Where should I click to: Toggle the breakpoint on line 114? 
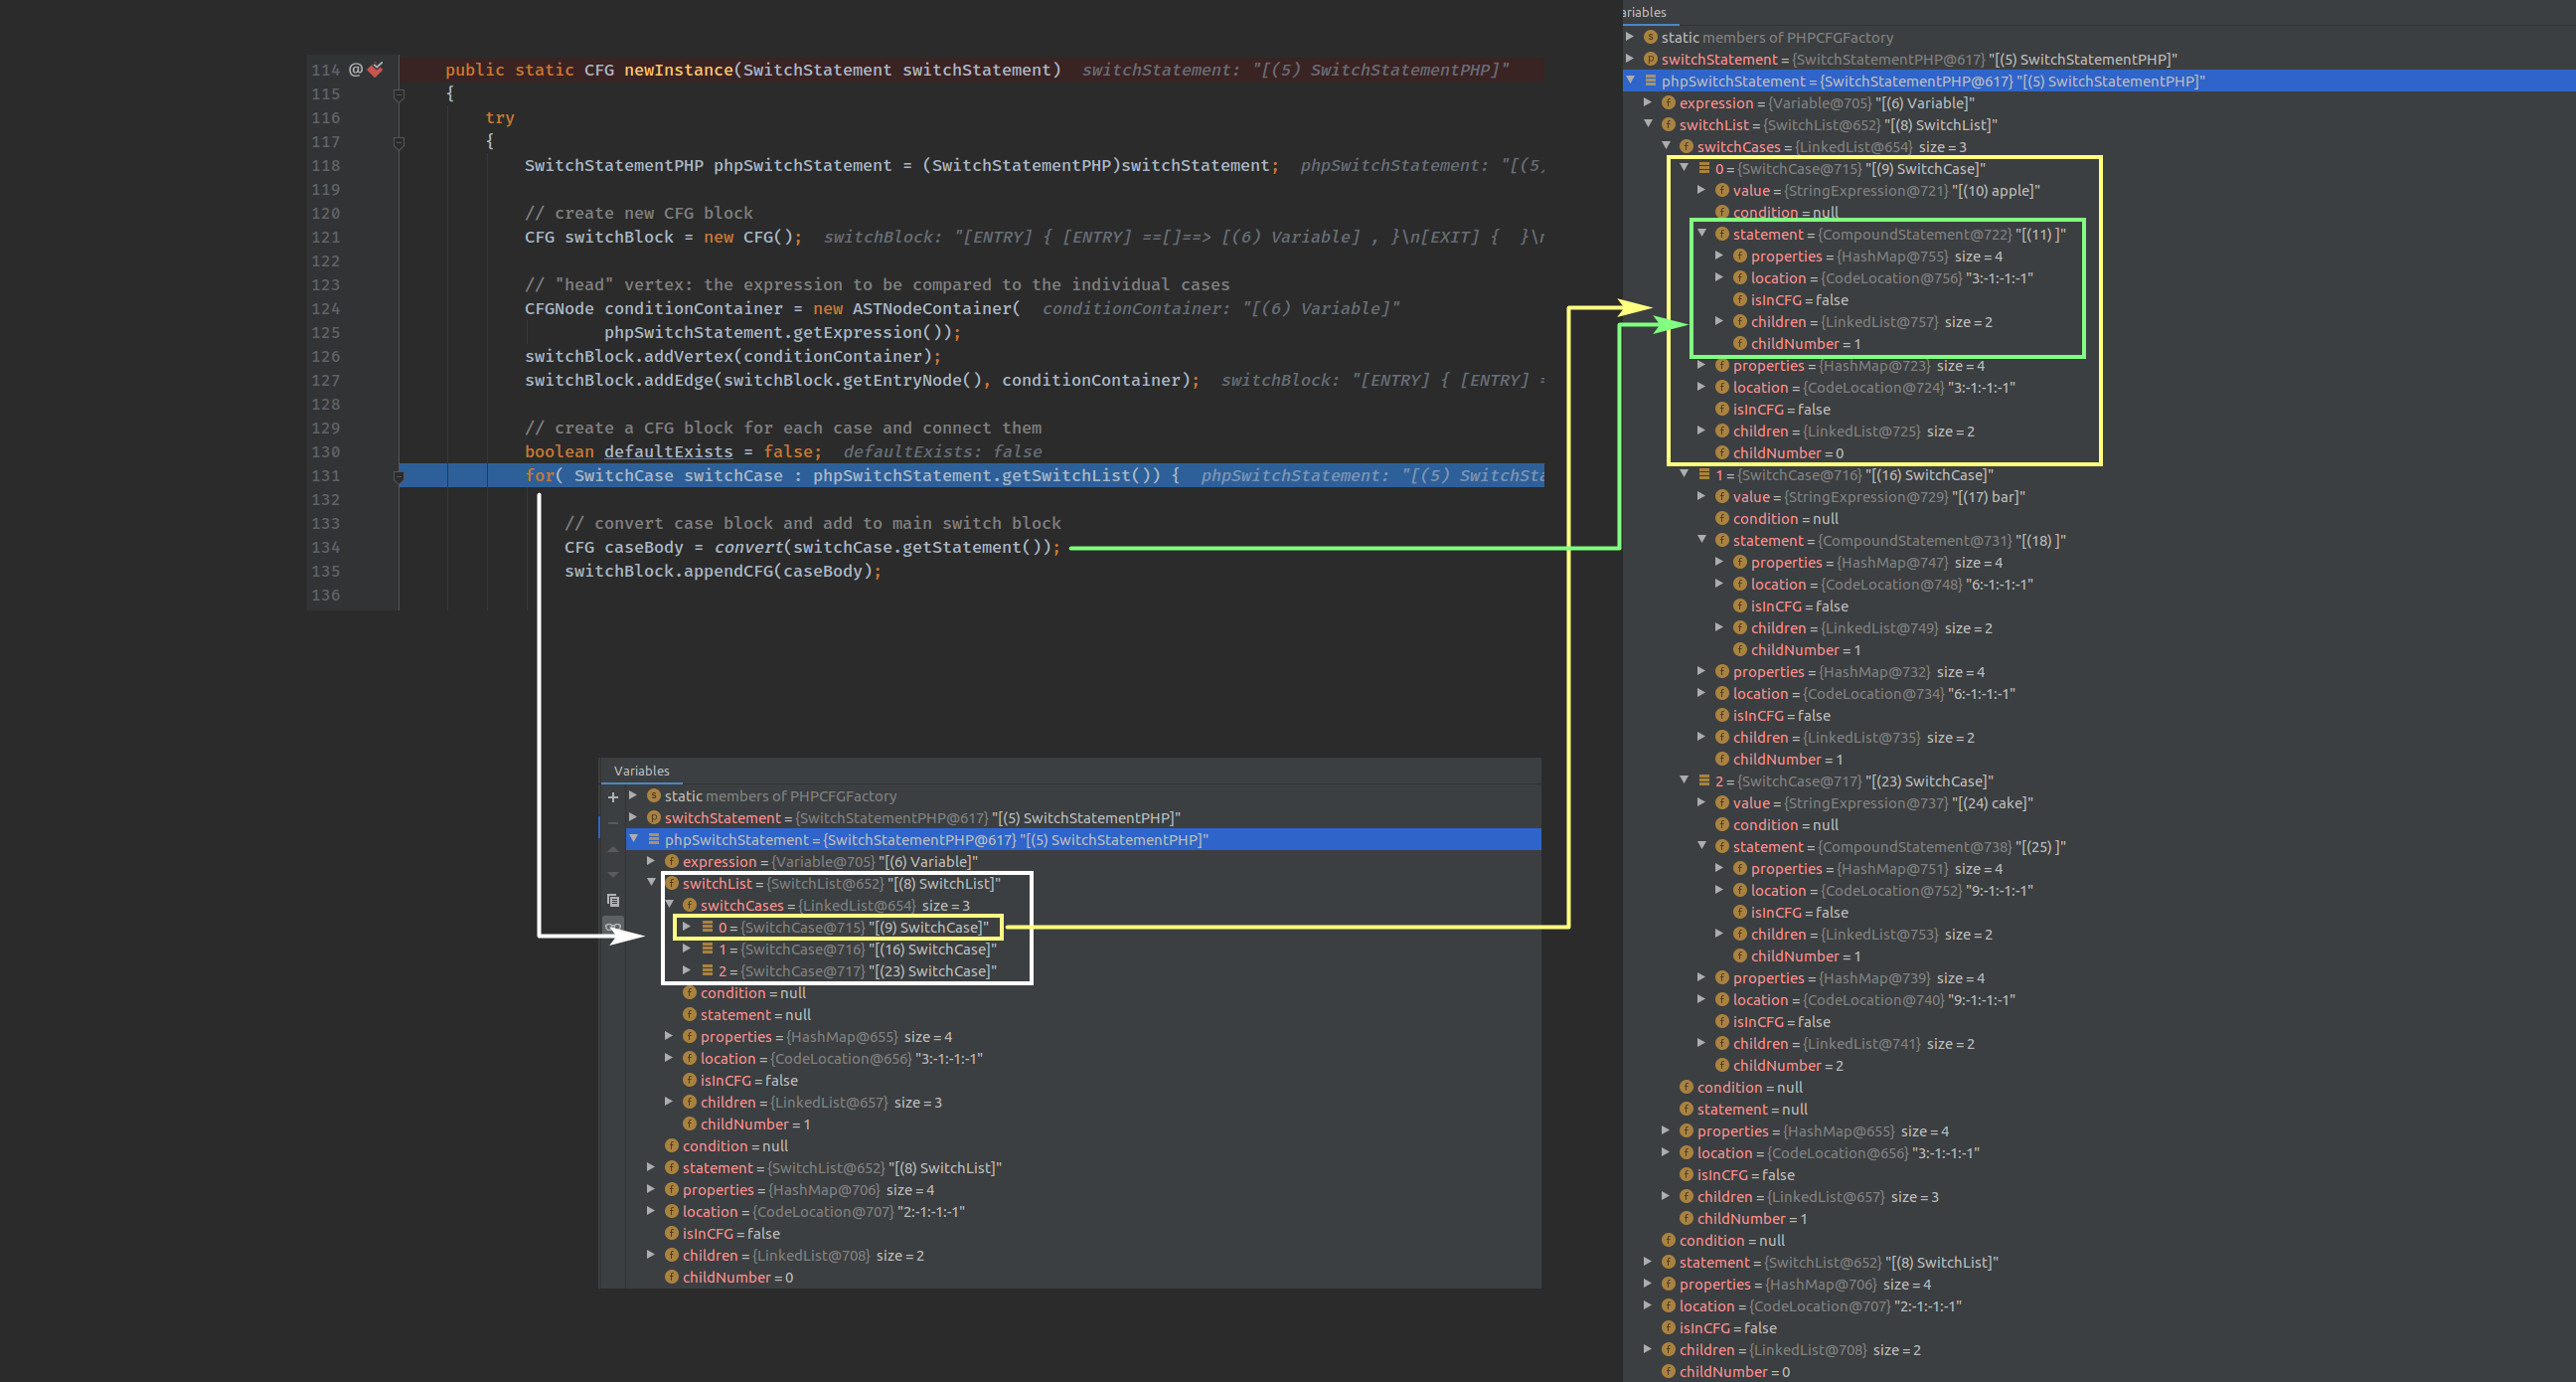click(376, 70)
